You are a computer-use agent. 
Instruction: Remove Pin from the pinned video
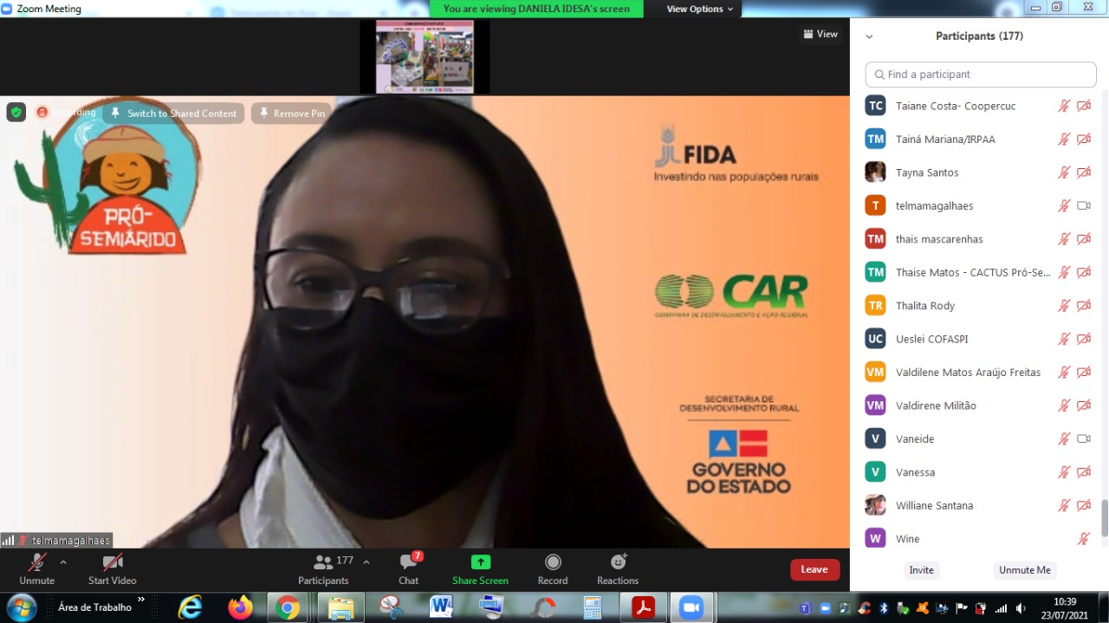[291, 114]
